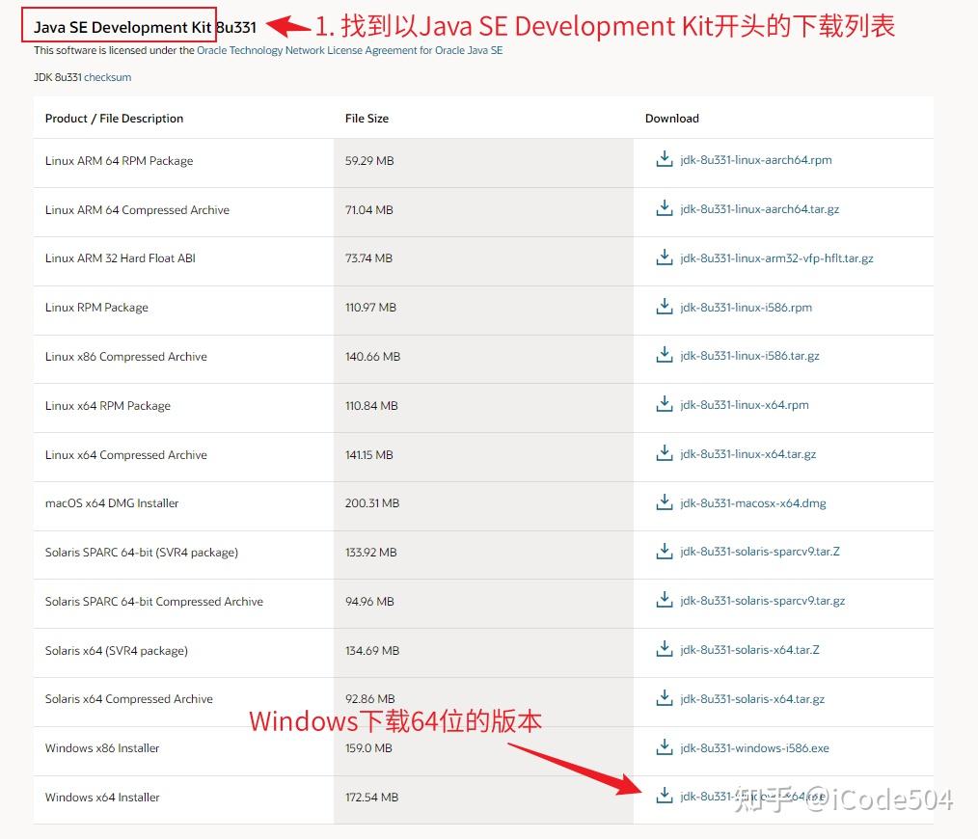Click the download icon for jdk-8u331-linux-x64.rpm

click(664, 405)
